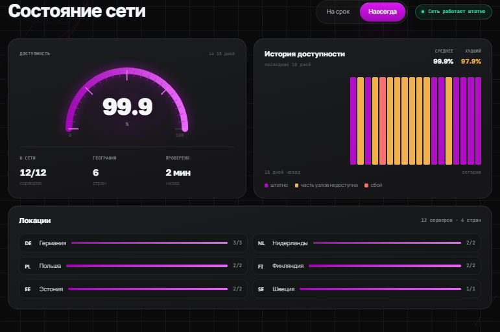
Task: Click the NL country code badge
Action: [x=261, y=243]
